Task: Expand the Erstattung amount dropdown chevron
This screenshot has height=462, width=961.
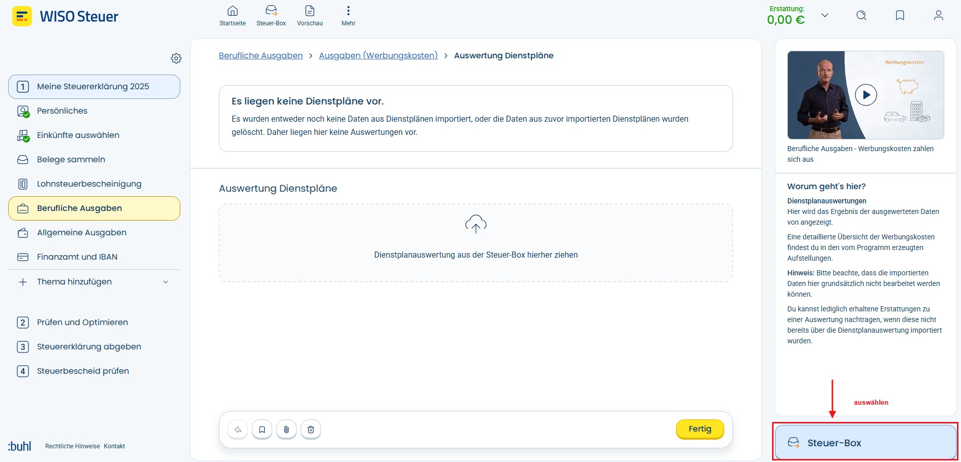Action: (825, 16)
